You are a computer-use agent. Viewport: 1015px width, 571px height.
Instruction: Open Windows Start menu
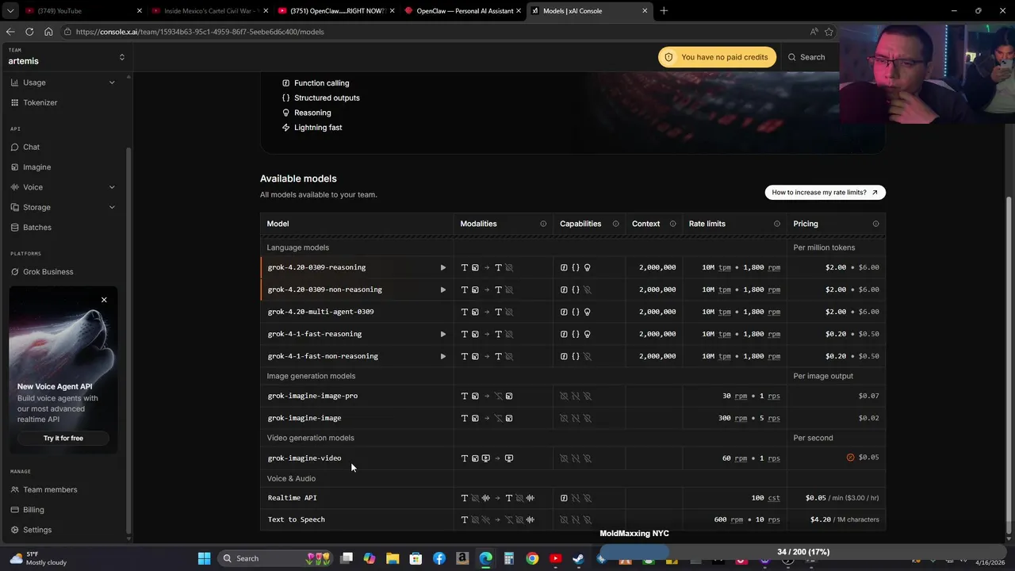pos(204,558)
